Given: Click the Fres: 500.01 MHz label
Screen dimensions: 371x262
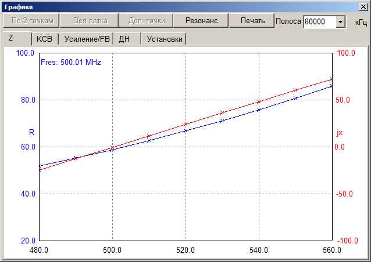Looking at the screenshot, I should (x=70, y=62).
